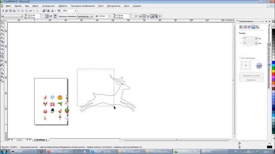Click the Open file icon
This screenshot has width=275, height=154.
(6, 11)
